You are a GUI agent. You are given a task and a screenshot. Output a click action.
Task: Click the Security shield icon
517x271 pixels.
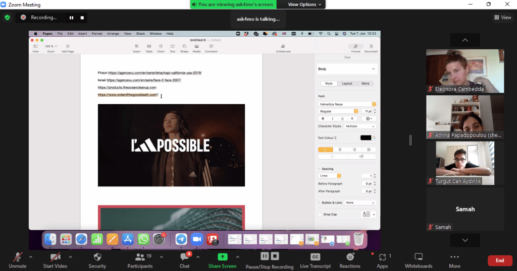97,257
